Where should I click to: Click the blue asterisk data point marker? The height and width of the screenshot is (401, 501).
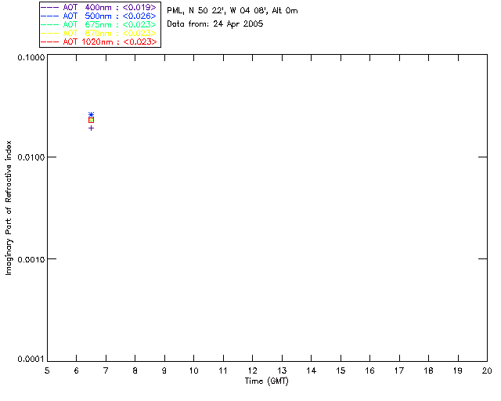[x=91, y=115]
